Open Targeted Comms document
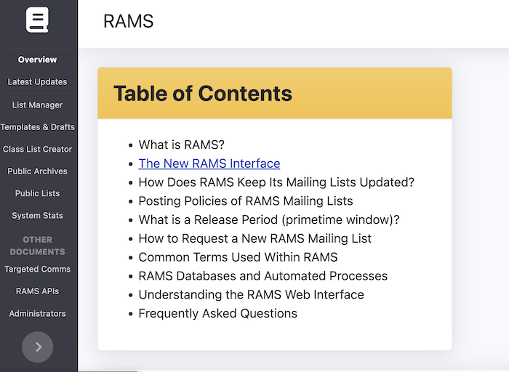The height and width of the screenshot is (372, 509). click(x=37, y=269)
